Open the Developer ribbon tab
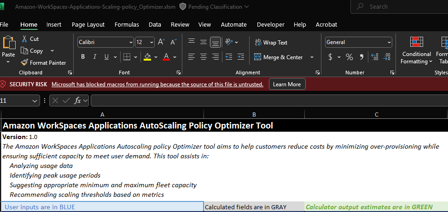This screenshot has height=212, width=448. [x=270, y=25]
